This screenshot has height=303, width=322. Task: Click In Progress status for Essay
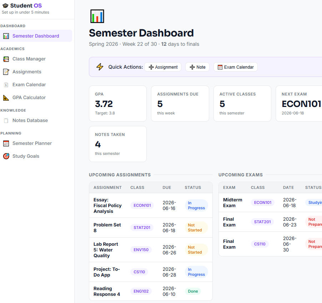point(196,205)
